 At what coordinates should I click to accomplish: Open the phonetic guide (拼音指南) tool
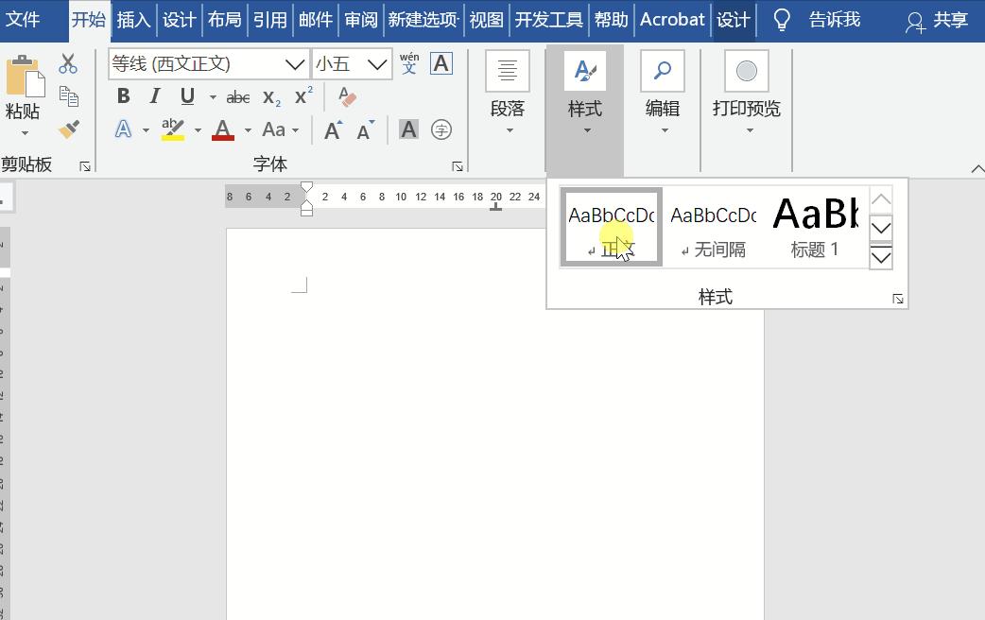pyautogui.click(x=408, y=63)
